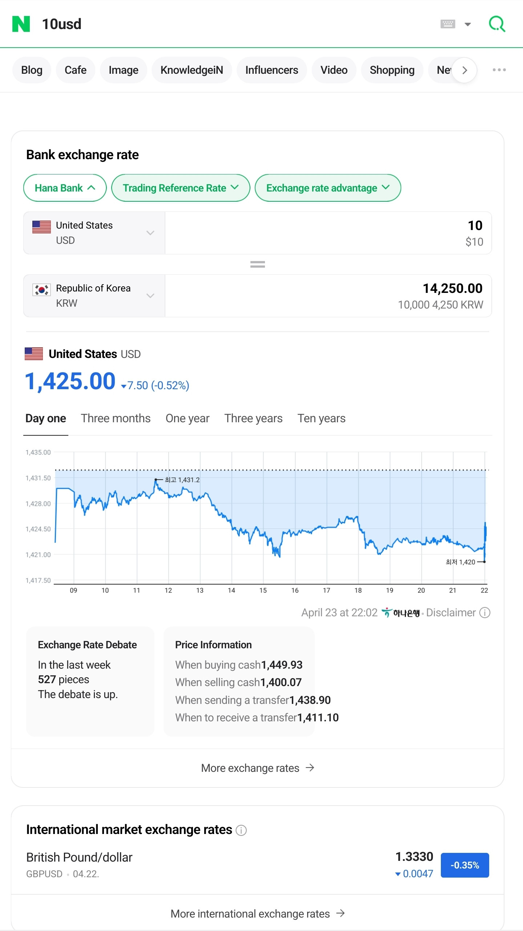Click the swap currencies equals icon
The width and height of the screenshot is (523, 931).
(257, 265)
